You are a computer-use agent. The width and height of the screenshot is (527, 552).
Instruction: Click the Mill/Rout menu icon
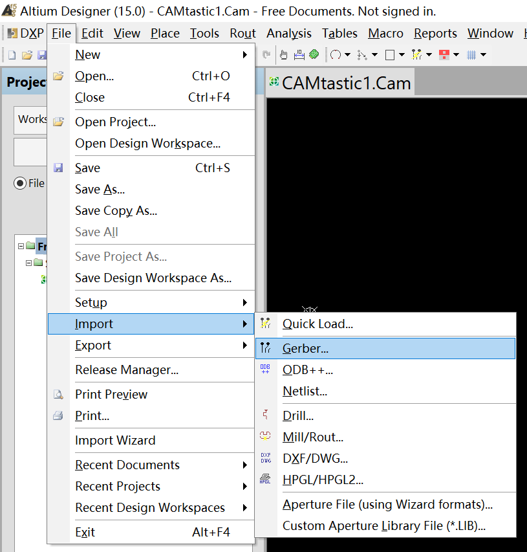(265, 436)
